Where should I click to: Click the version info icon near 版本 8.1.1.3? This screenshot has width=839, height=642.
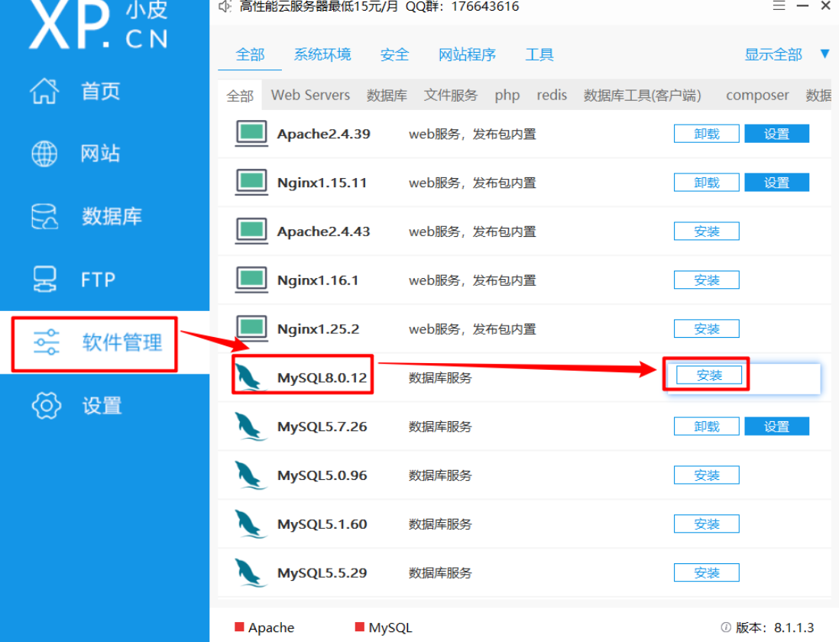724,627
